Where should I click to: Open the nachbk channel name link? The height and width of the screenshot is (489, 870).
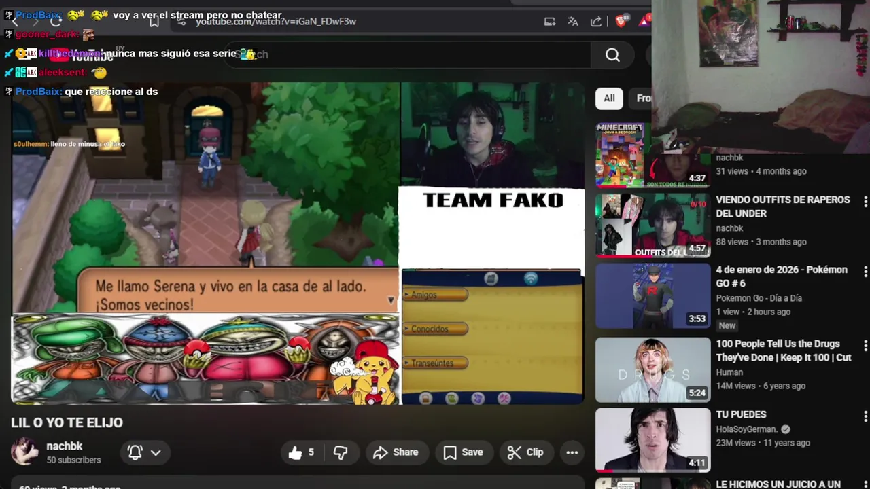[x=65, y=446]
